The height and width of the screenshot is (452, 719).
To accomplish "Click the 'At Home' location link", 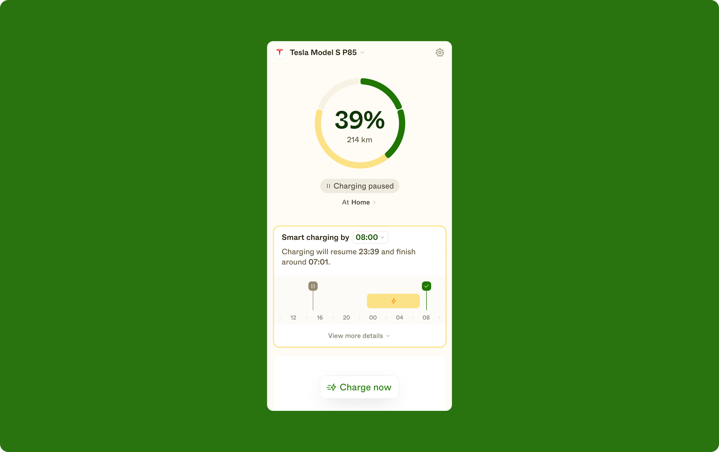I will tap(359, 202).
